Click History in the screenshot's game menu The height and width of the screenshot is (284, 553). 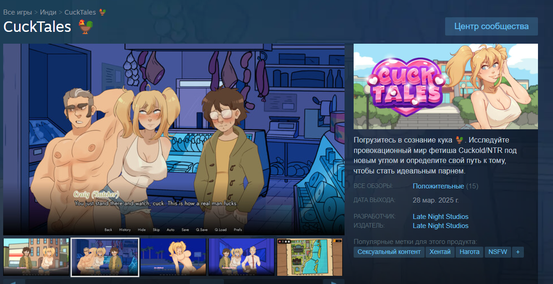[125, 230]
